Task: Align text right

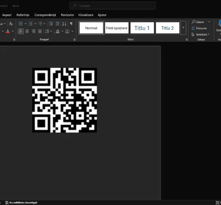Action: (34, 31)
